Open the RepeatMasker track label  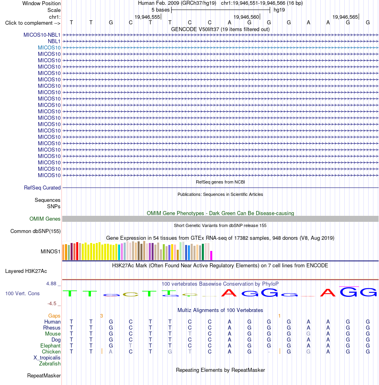[x=44, y=376]
